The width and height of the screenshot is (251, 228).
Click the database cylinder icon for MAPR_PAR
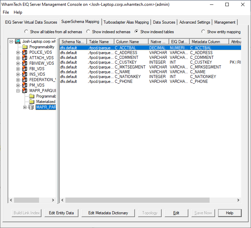31,107
